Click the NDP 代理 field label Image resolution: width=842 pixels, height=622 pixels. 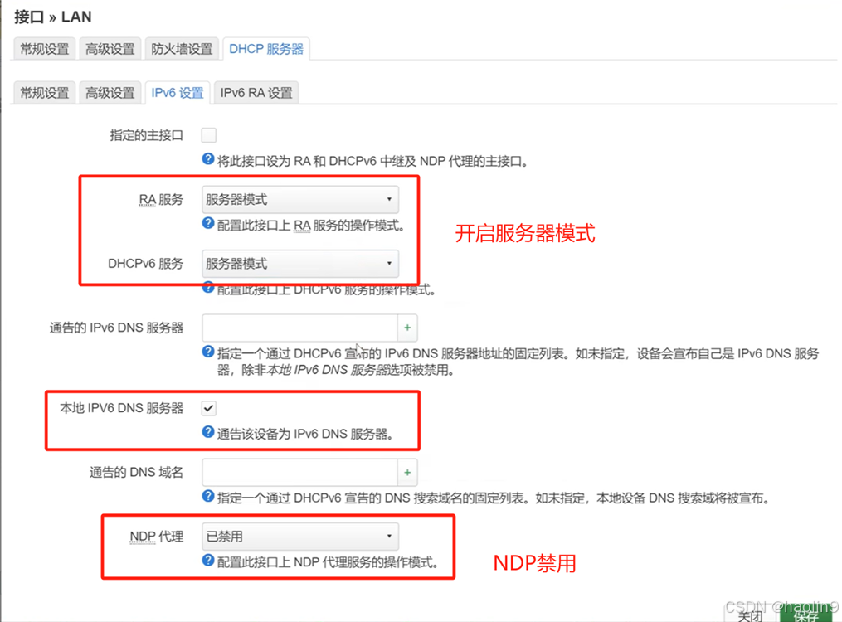[x=156, y=536]
